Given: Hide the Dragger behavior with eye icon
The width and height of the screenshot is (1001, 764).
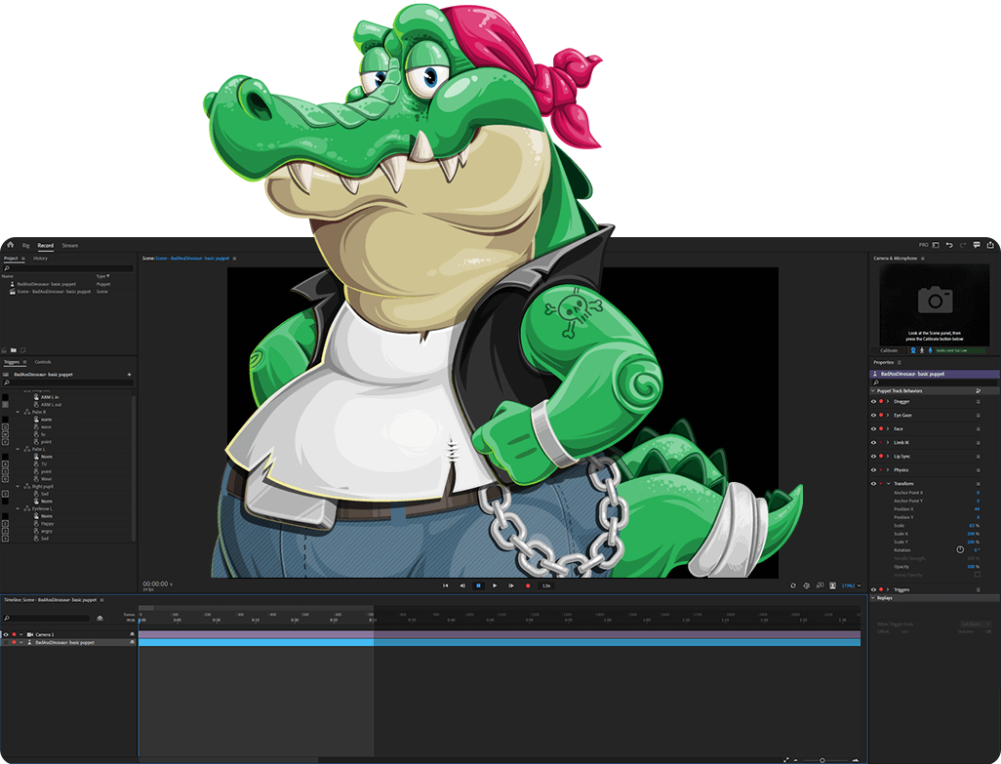Looking at the screenshot, I should (873, 401).
